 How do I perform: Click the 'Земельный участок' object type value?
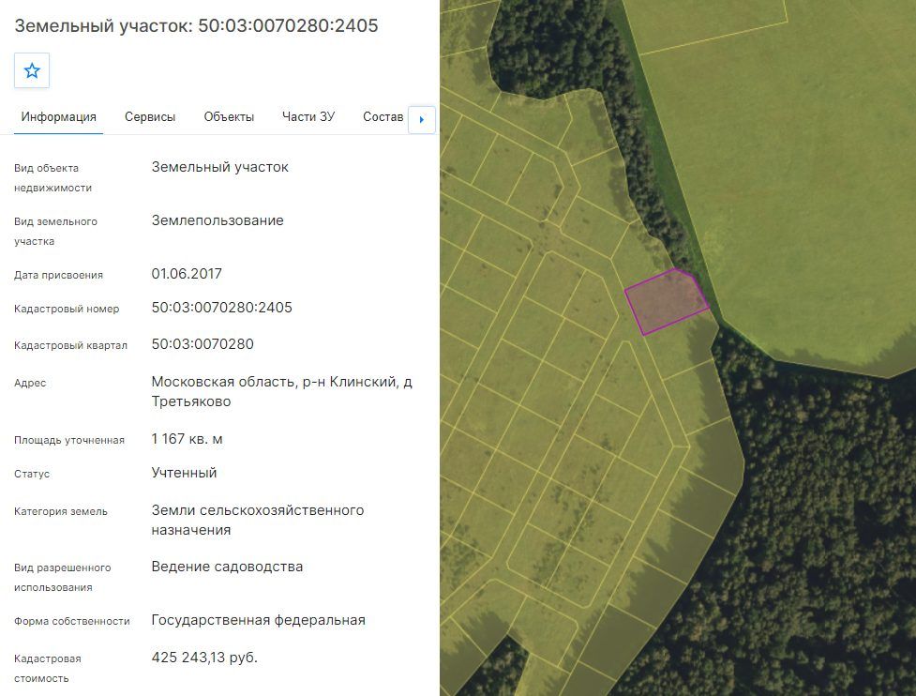220,167
